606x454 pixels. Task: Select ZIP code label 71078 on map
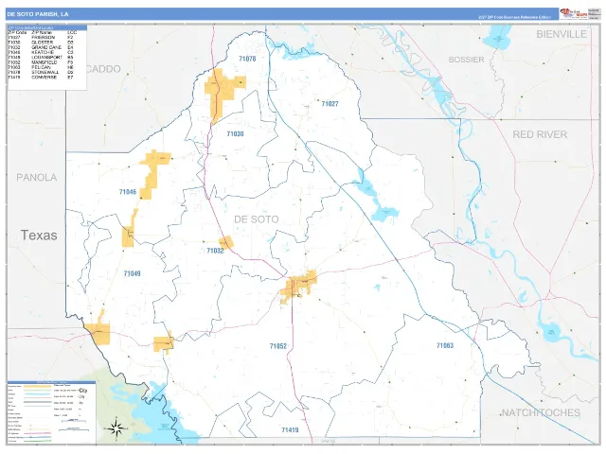tap(247, 59)
